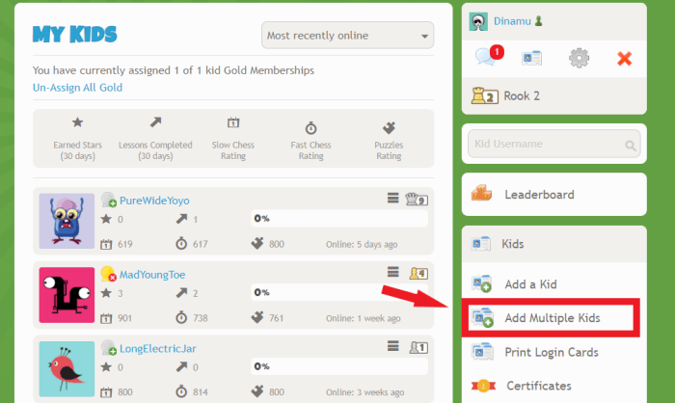Viewport: 675px width, 403px height.
Task: Click the Slow Chess Rating calendar icon
Action: pyautogui.click(x=233, y=123)
